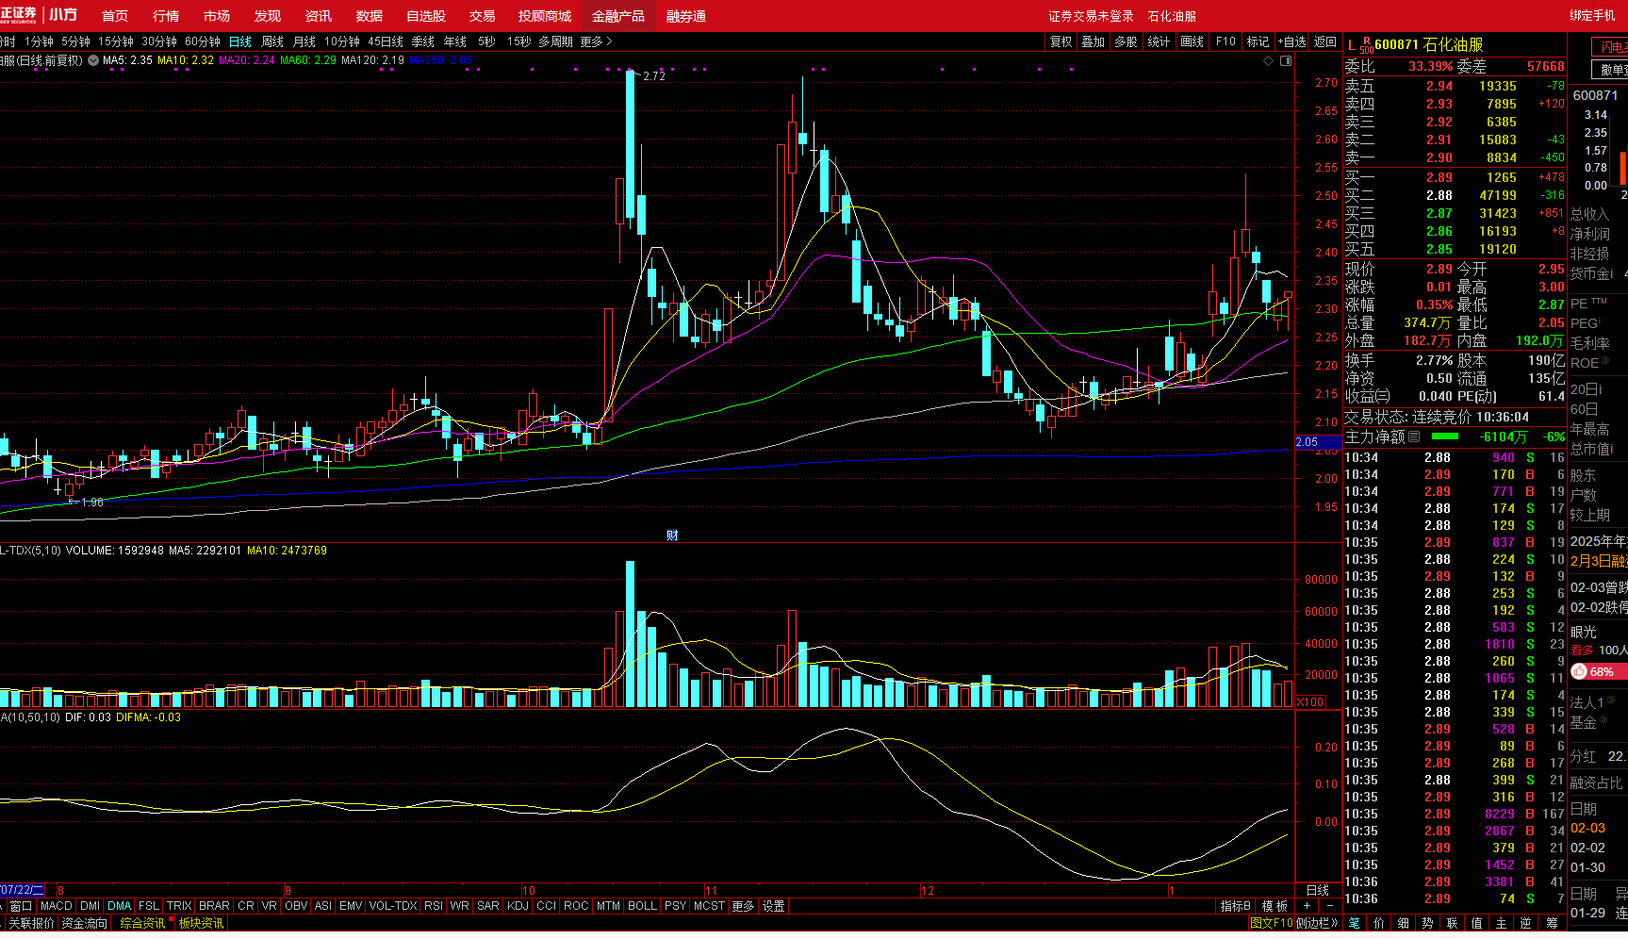Zoom out the chart with the − button
This screenshot has height=939, width=1628.
click(x=1329, y=906)
